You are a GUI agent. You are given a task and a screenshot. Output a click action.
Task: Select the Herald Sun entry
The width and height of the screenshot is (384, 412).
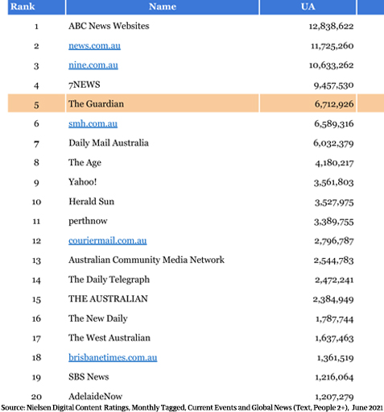(91, 202)
